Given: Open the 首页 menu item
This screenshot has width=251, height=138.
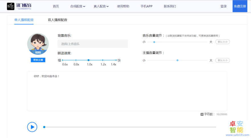Looking at the screenshot, I should pos(56,6).
